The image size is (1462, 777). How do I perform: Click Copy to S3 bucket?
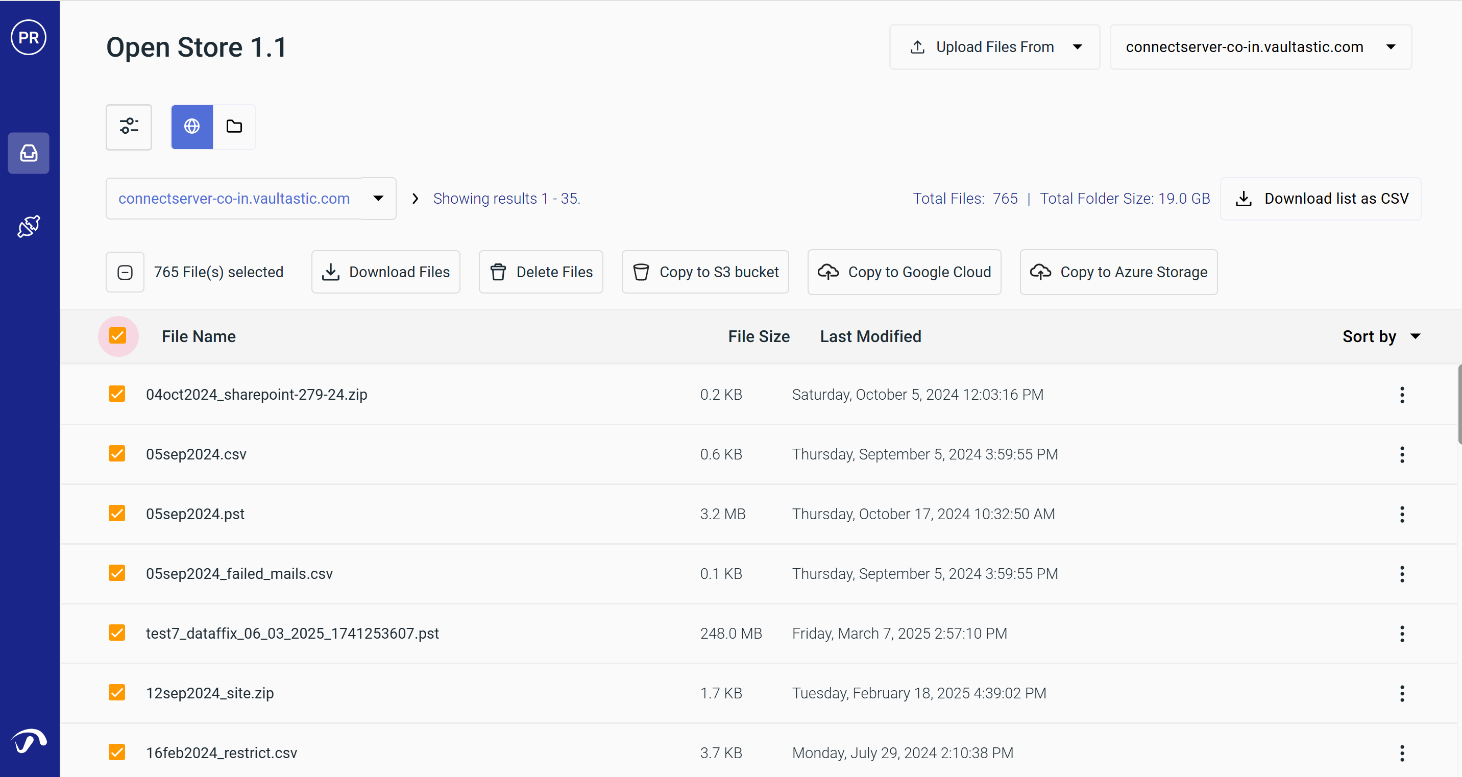pyautogui.click(x=705, y=273)
